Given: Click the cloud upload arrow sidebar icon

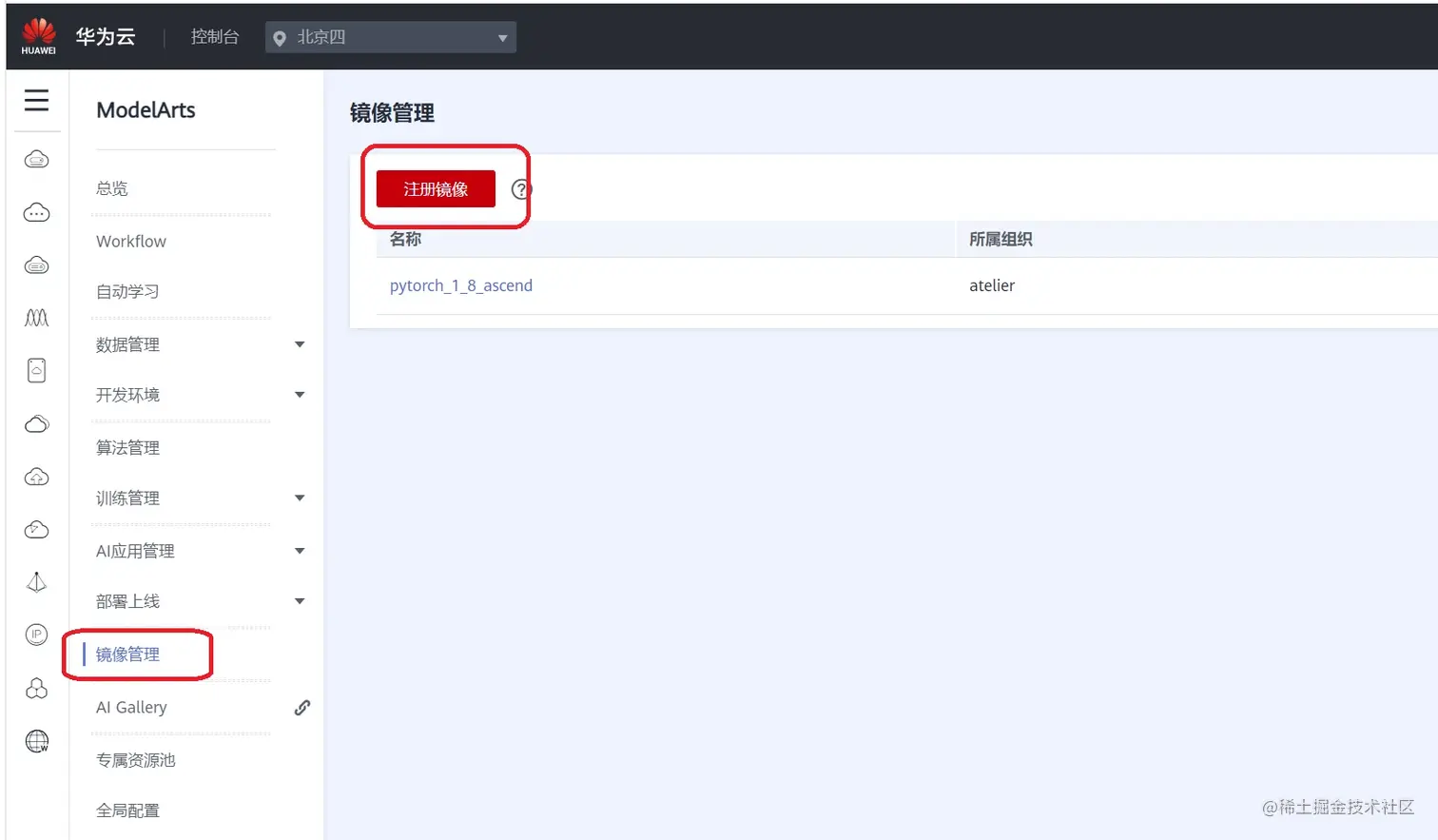Looking at the screenshot, I should [36, 477].
